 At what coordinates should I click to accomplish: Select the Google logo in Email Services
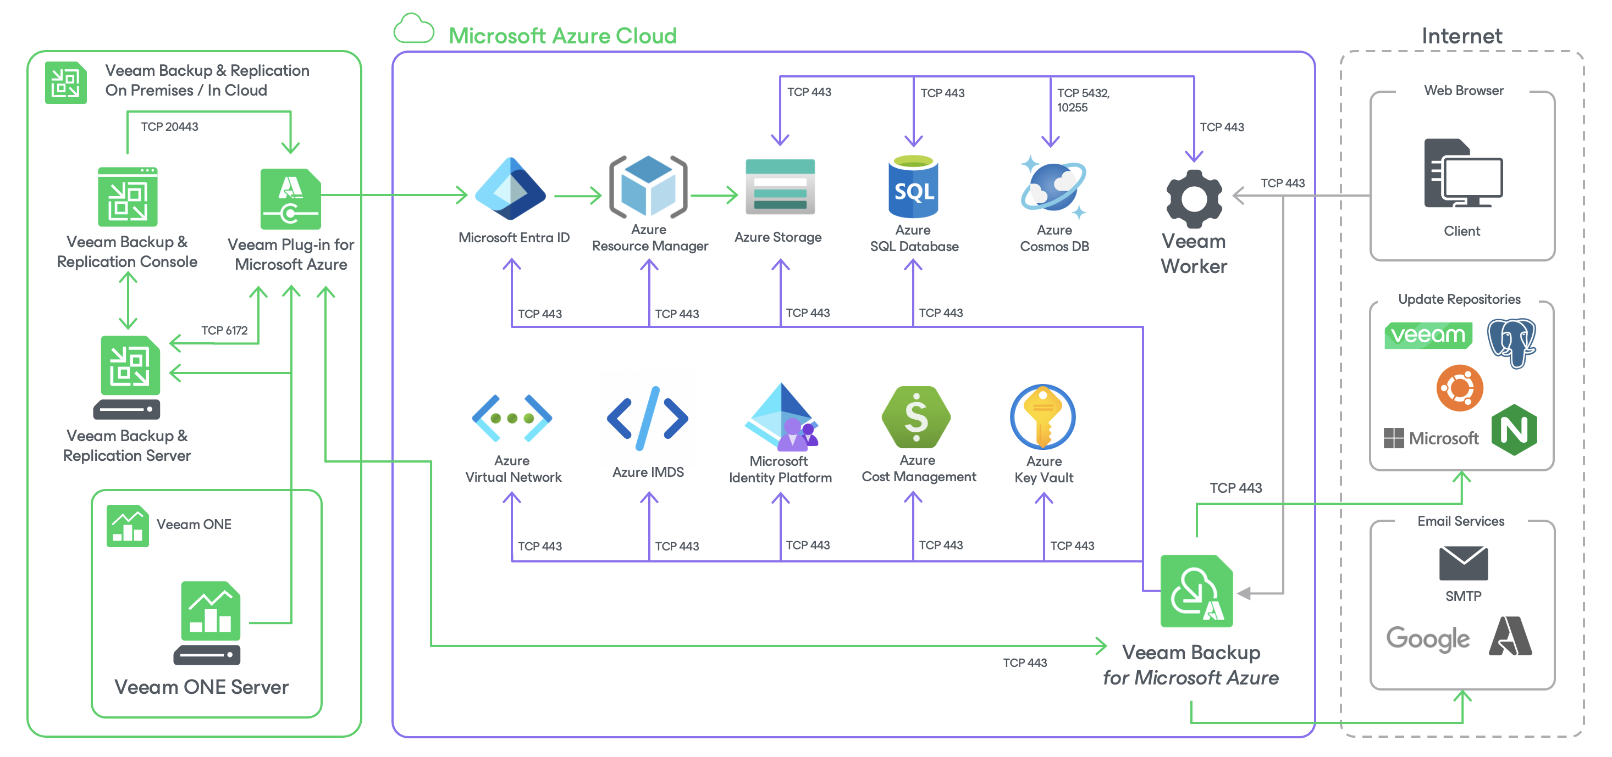[1428, 638]
